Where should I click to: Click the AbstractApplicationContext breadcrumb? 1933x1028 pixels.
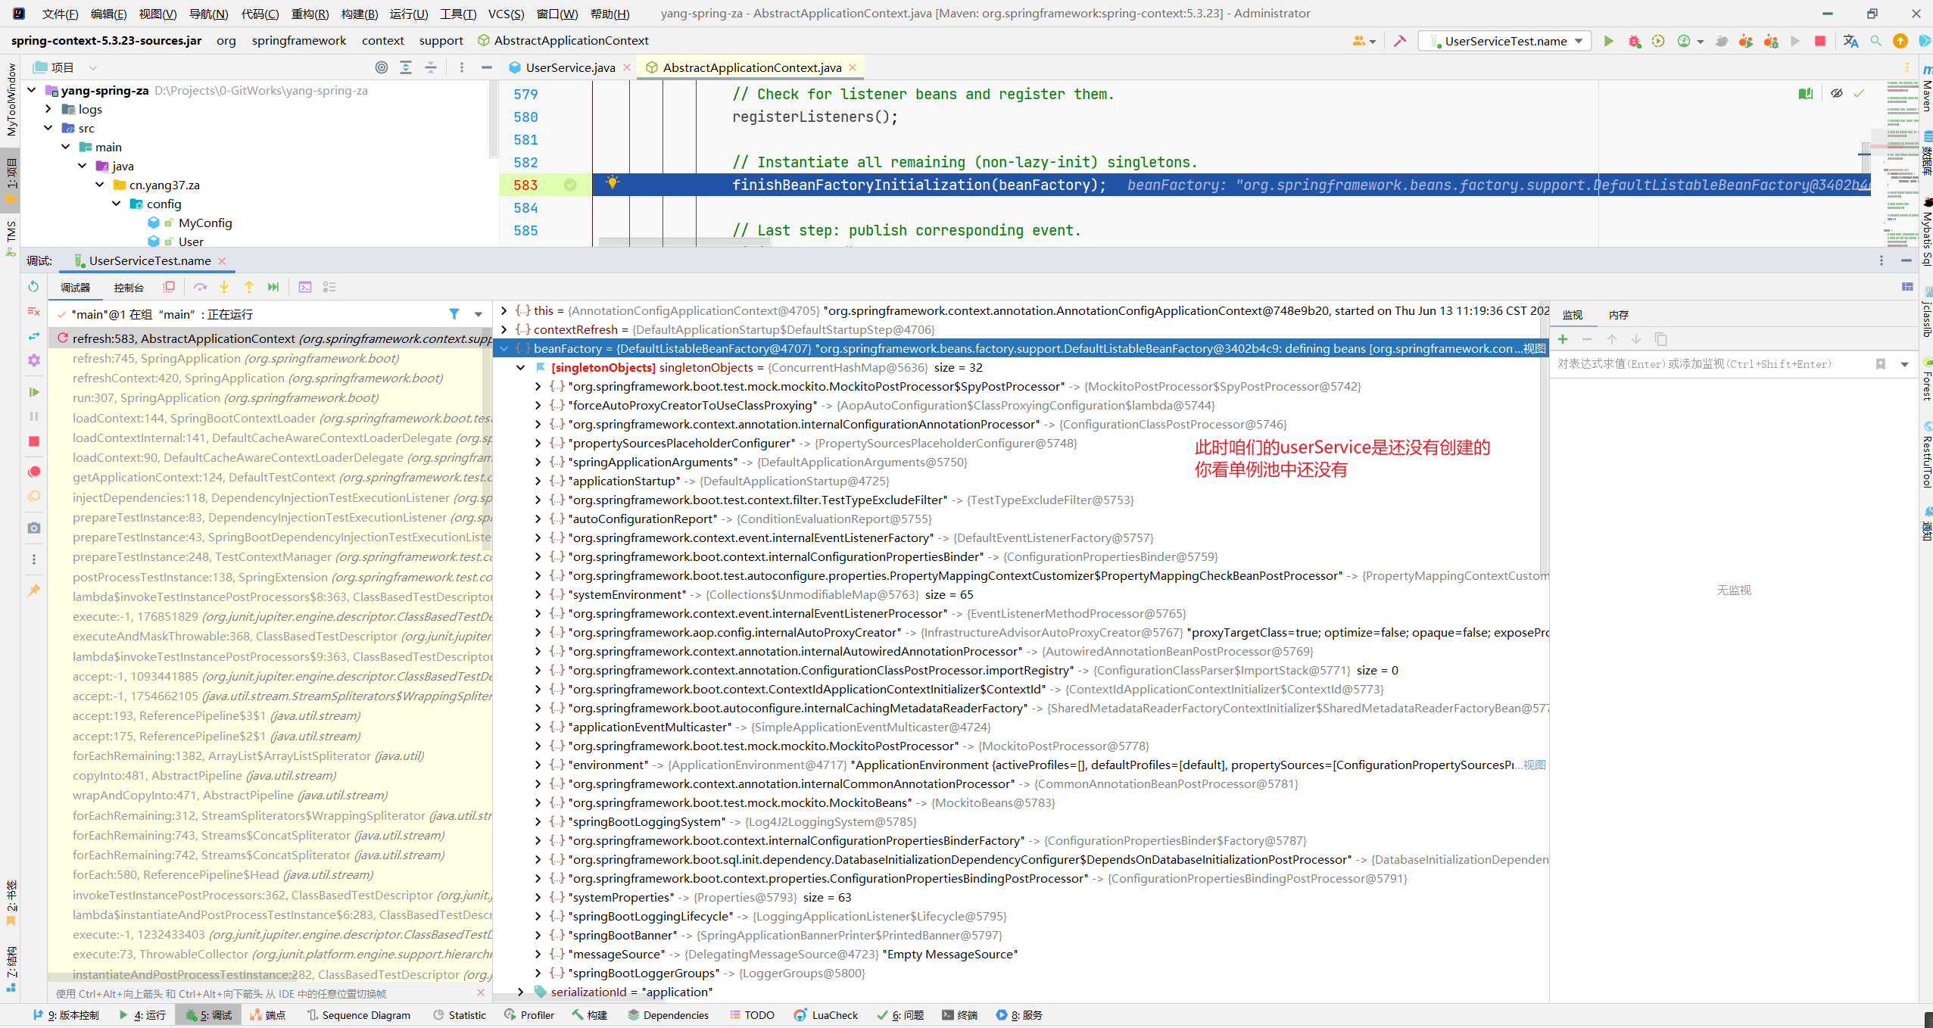pos(563,40)
